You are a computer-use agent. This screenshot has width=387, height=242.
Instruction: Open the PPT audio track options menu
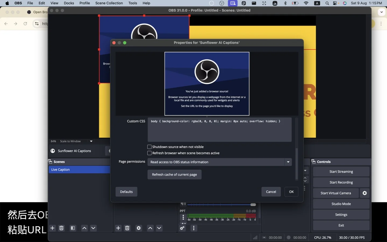(x=183, y=217)
